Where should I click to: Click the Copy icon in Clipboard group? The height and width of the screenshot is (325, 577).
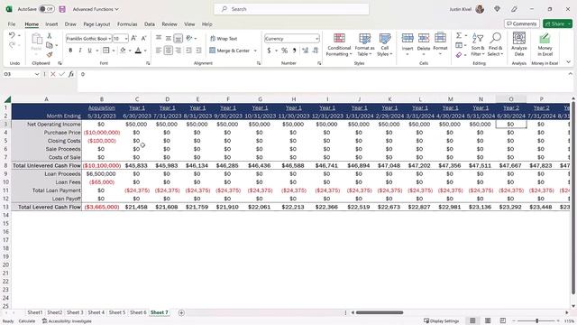(x=50, y=45)
